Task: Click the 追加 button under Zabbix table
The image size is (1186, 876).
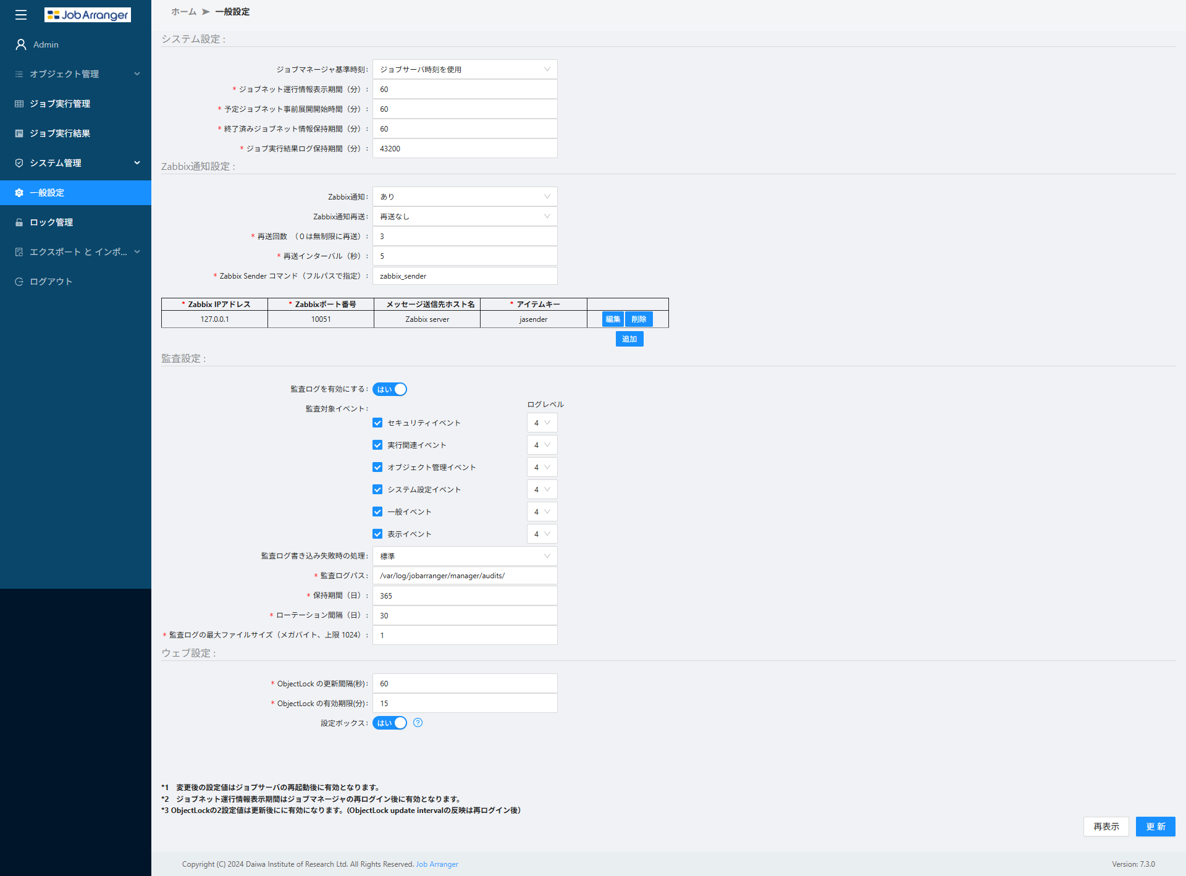Action: click(x=629, y=339)
